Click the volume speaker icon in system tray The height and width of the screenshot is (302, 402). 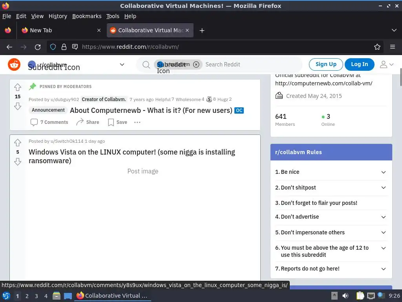[345, 296]
